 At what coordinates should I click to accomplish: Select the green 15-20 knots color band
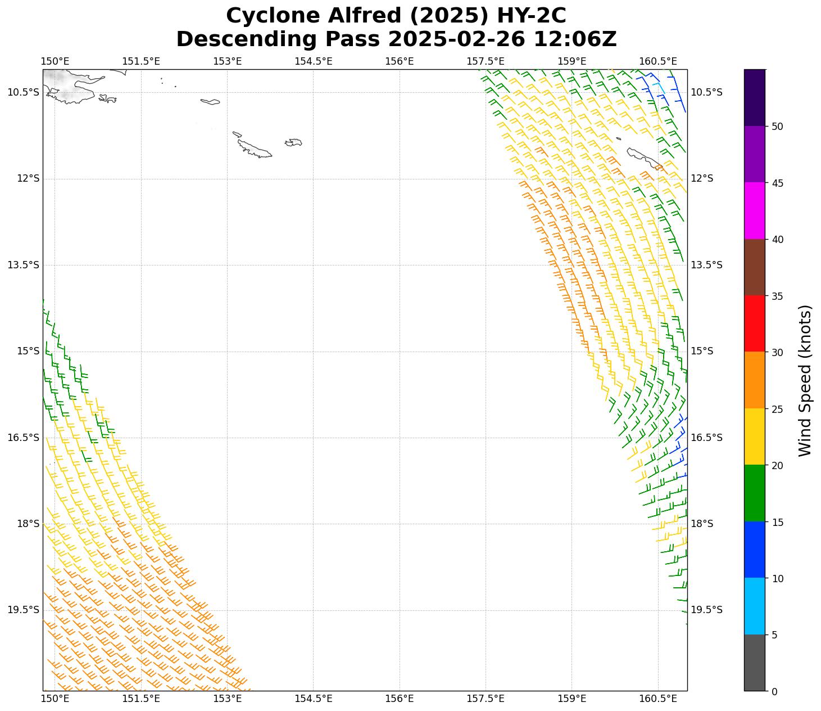click(754, 493)
